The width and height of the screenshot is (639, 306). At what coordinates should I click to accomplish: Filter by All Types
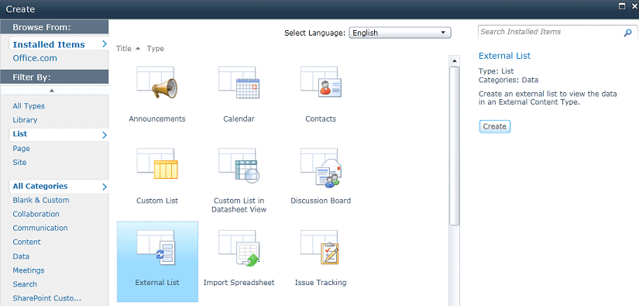[x=29, y=106]
